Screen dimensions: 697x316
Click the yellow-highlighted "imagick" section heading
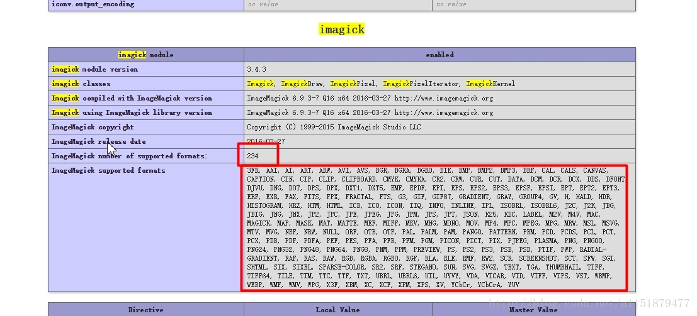point(341,30)
